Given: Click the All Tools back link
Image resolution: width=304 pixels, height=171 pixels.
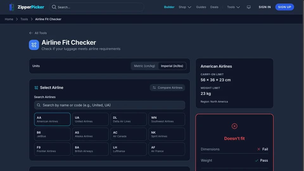Looking at the screenshot, I should (x=38, y=33).
